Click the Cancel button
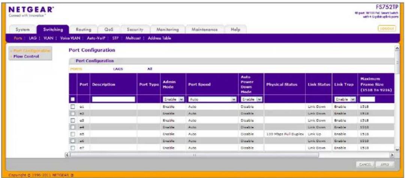Image resolution: width=405 pixels, height=178 pixels. 365,164
